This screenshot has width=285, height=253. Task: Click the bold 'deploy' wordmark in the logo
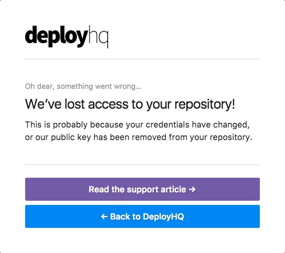(x=57, y=37)
